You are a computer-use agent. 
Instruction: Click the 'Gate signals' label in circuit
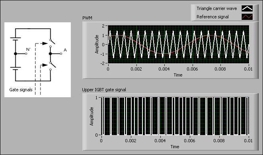21,90
